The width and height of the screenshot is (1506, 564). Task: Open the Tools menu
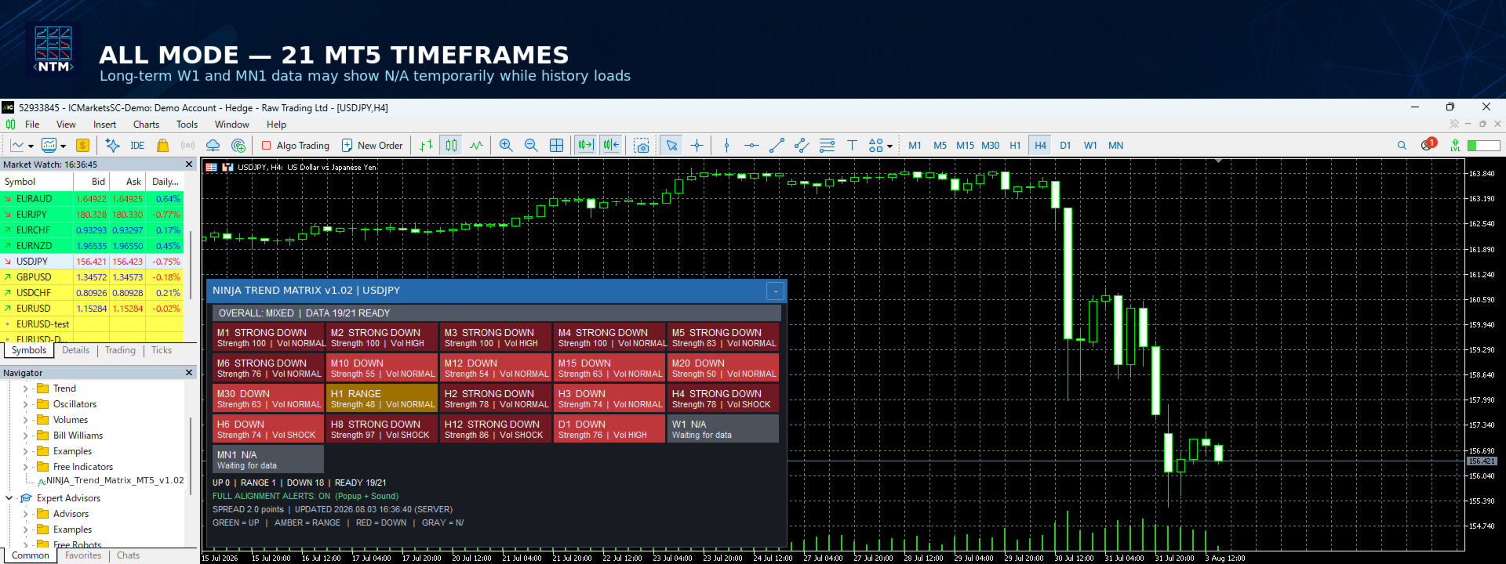pyautogui.click(x=187, y=125)
